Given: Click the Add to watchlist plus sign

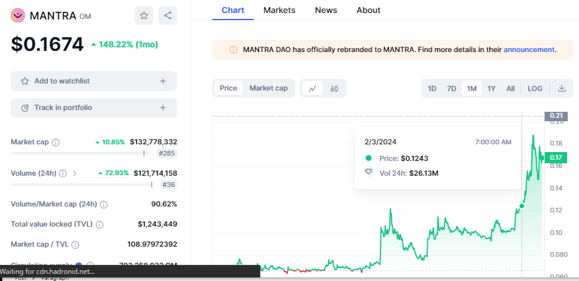Looking at the screenshot, I should coord(163,81).
